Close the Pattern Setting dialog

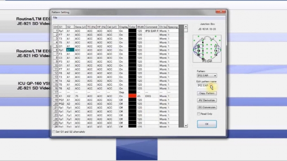pyautogui.click(x=221, y=12)
